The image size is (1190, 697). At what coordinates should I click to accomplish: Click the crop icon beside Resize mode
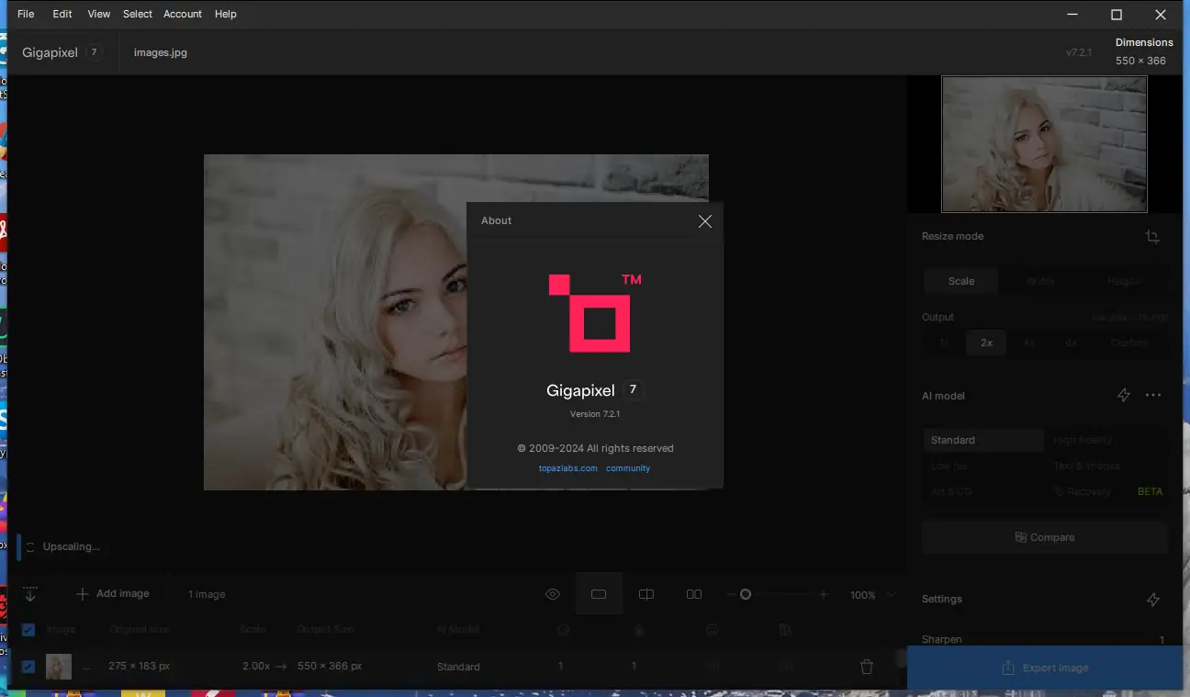click(x=1152, y=237)
